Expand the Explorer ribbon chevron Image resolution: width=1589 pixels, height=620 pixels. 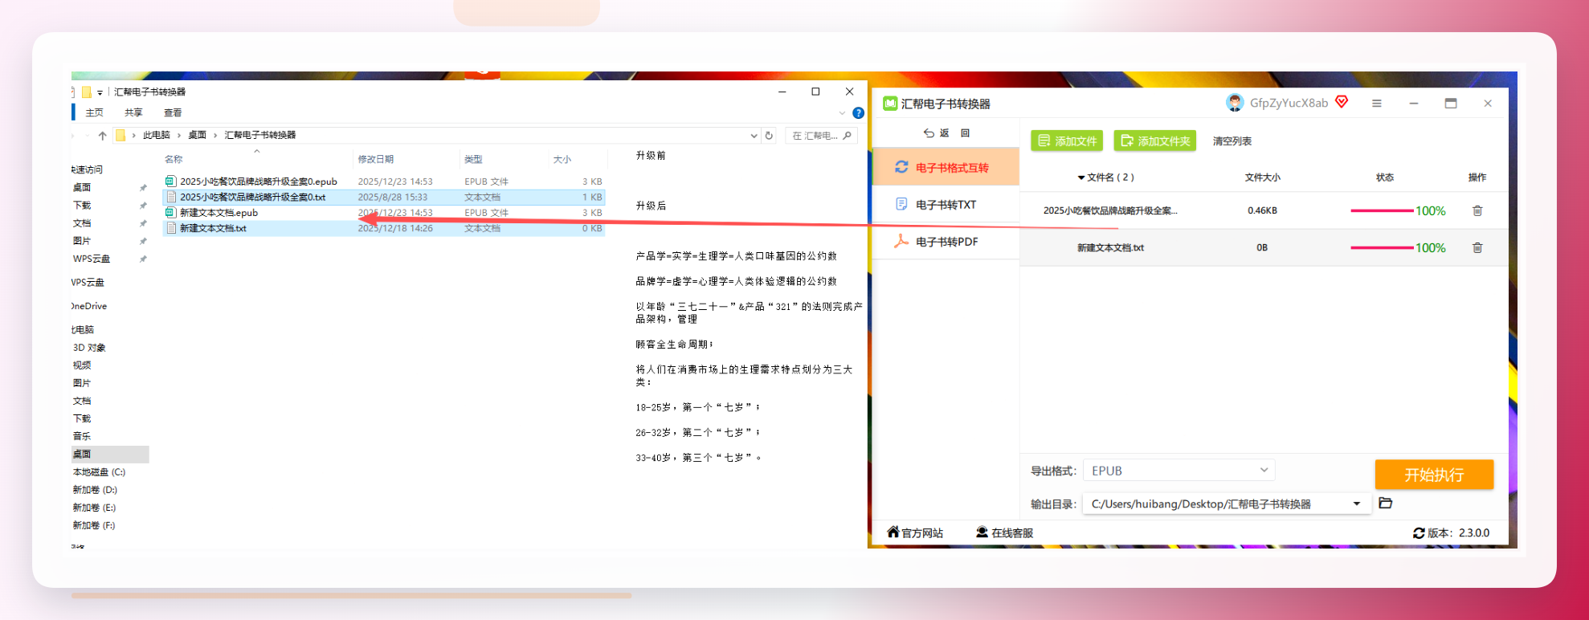click(x=842, y=113)
